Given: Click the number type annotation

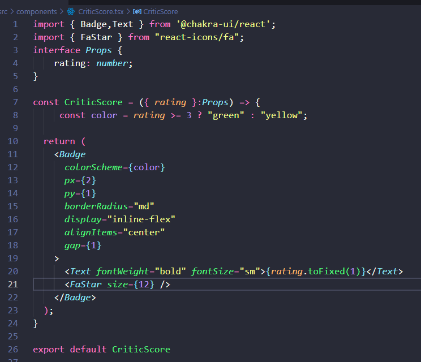Looking at the screenshot, I should (x=112, y=63).
